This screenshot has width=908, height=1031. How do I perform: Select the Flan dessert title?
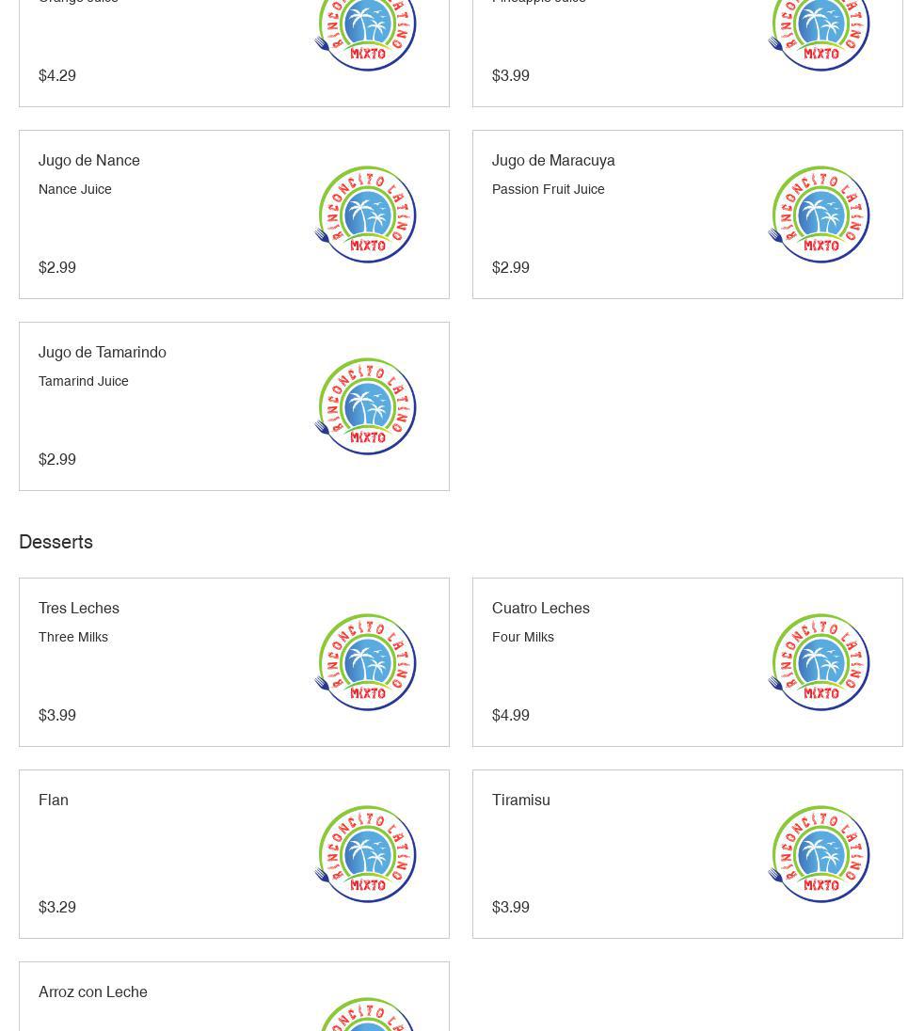click(54, 801)
